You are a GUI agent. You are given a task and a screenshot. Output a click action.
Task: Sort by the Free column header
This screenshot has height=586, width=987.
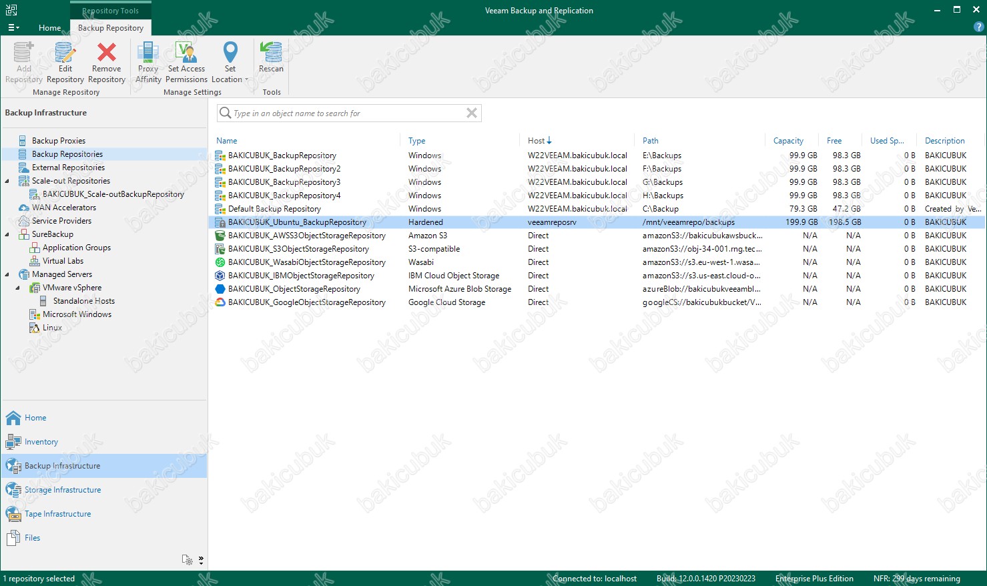click(x=834, y=141)
